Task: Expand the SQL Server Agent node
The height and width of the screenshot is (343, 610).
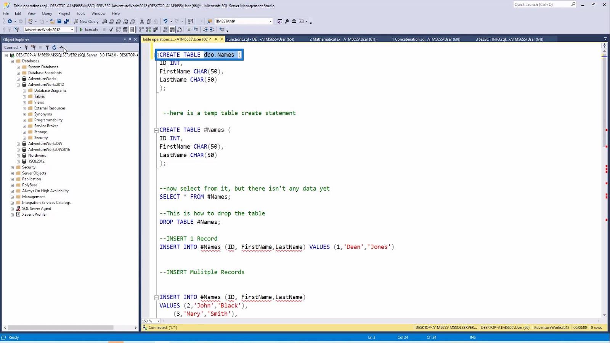Action: click(12, 209)
